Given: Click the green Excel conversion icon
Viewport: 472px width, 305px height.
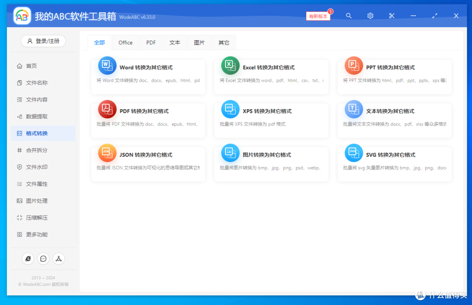Looking at the screenshot, I should 230,66.
